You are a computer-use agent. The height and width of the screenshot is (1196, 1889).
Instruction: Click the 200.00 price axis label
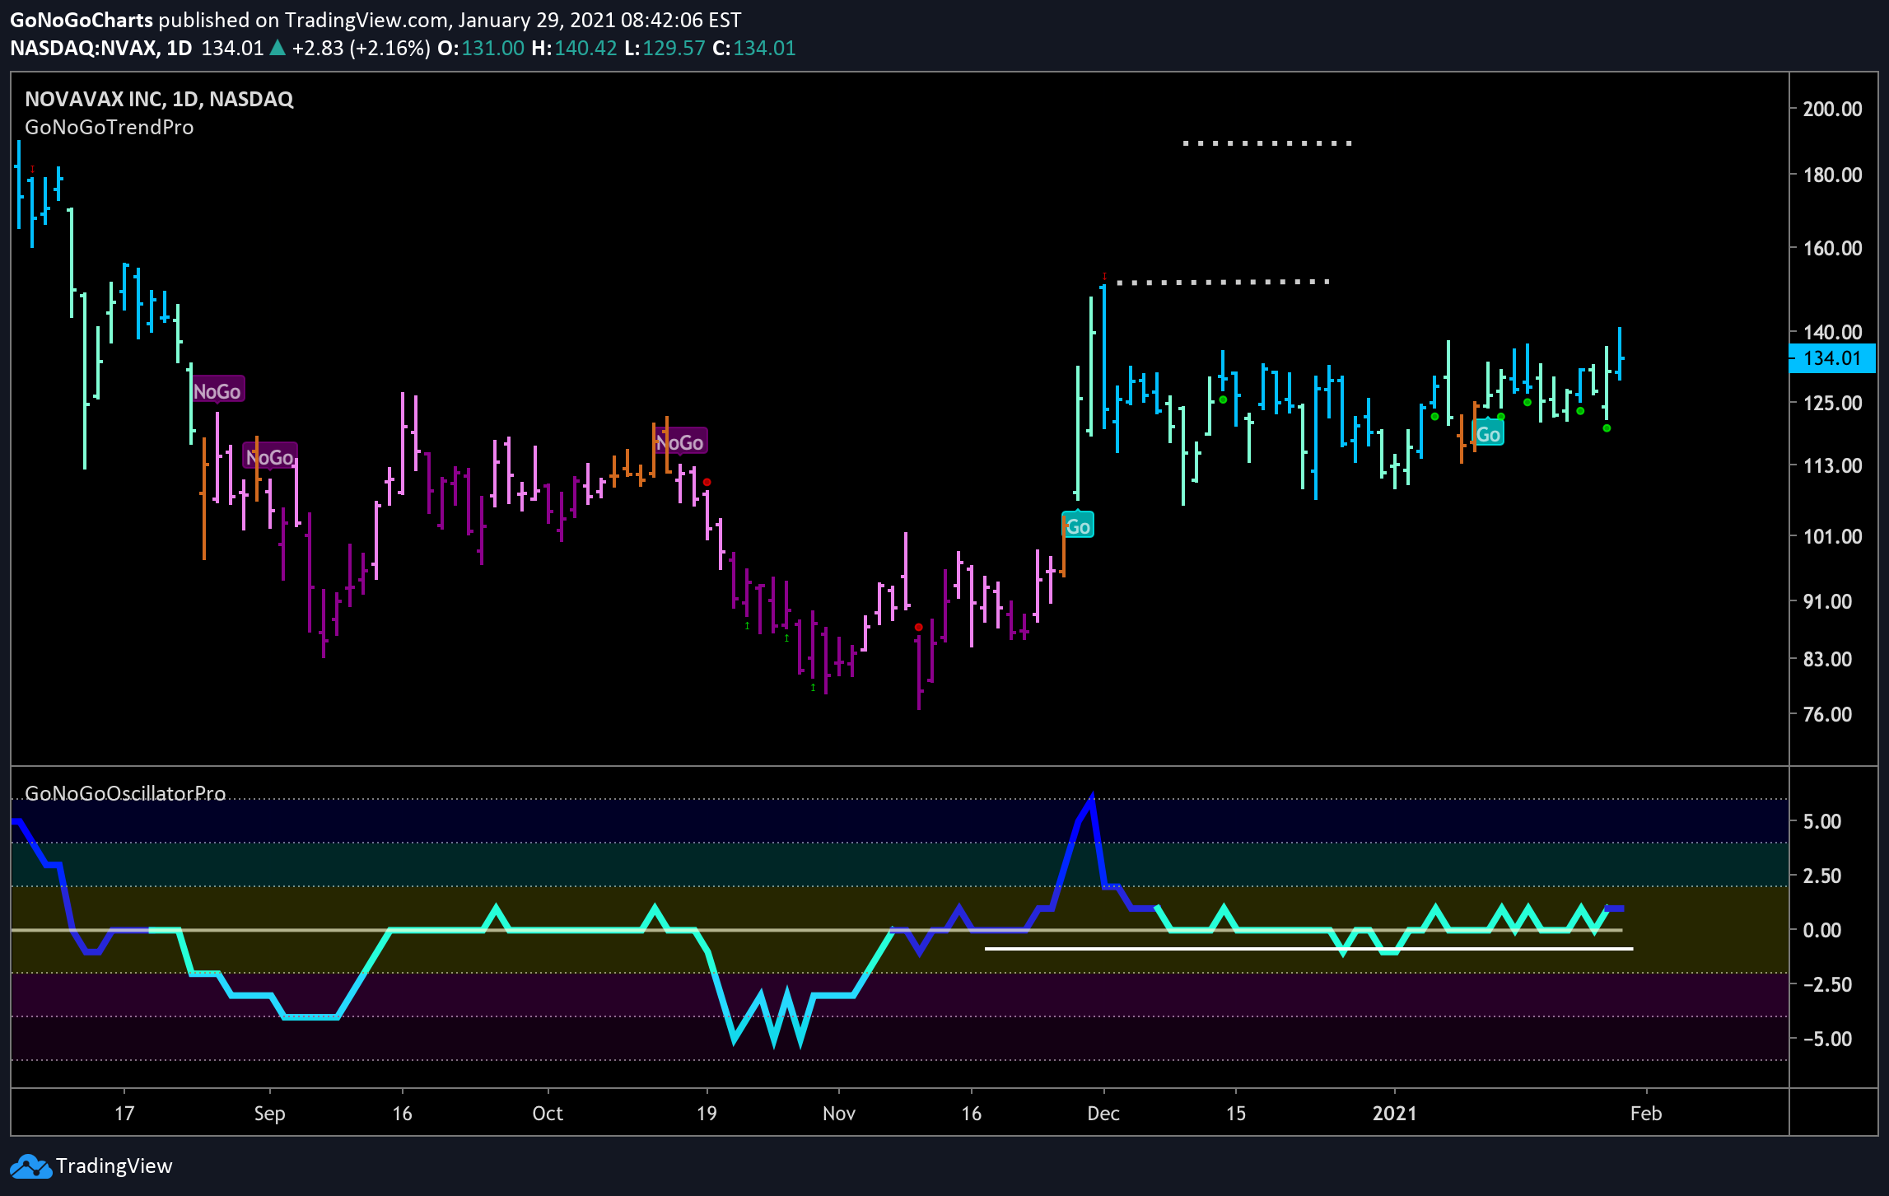(x=1832, y=109)
